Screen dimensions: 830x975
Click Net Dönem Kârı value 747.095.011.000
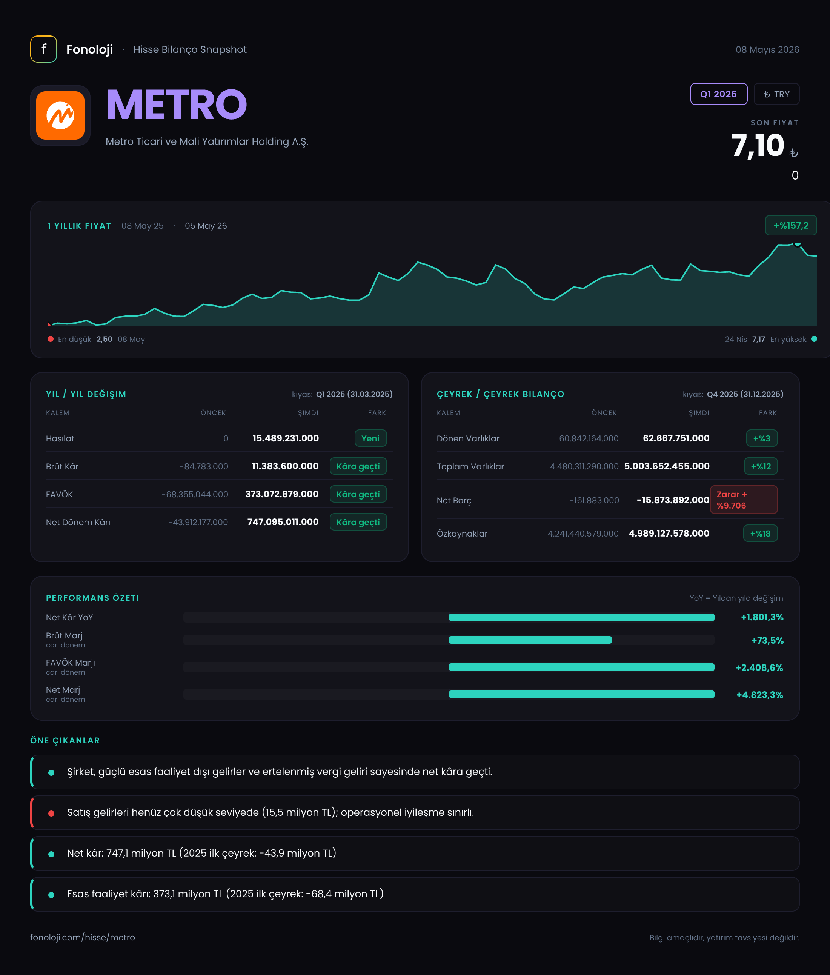pos(283,522)
